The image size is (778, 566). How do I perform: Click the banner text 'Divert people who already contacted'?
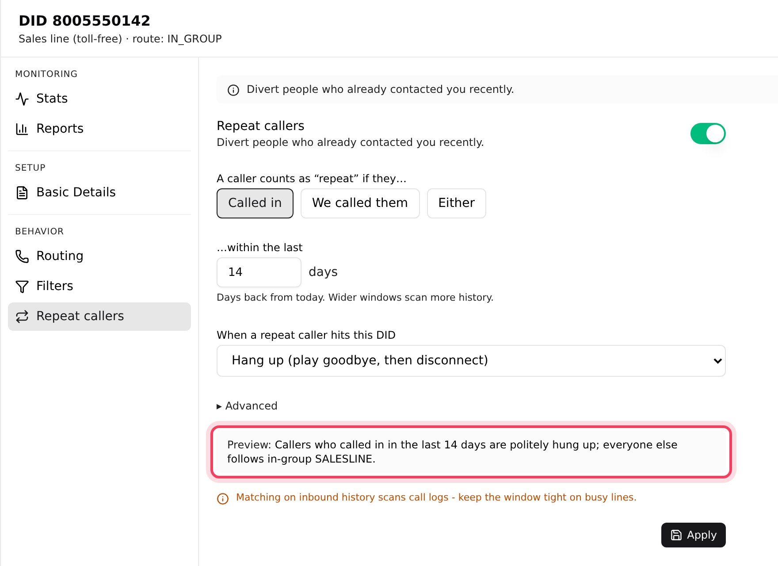pos(380,89)
